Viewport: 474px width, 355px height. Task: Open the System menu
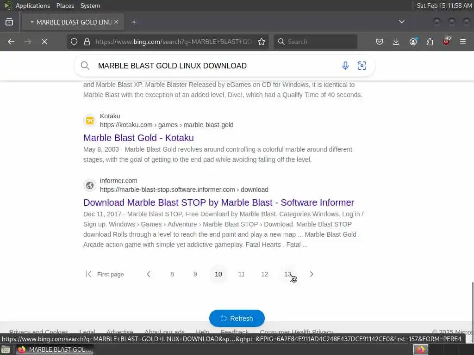coord(90,6)
